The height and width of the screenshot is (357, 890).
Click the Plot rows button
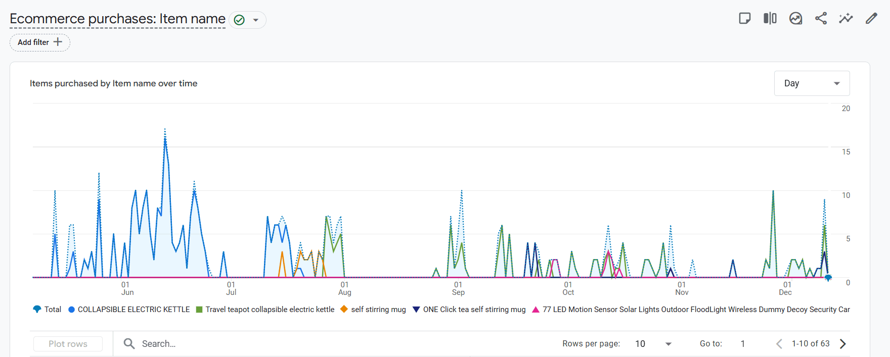[68, 344]
